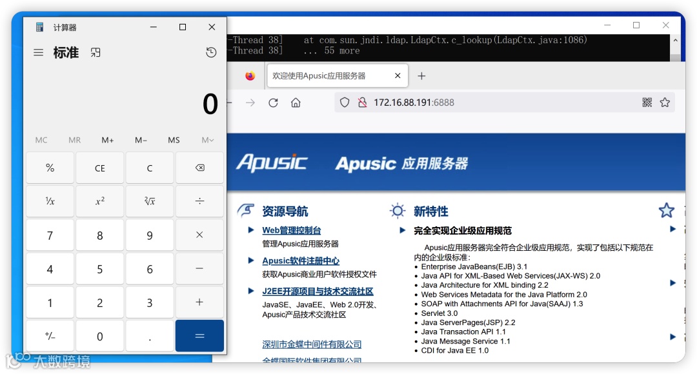Open the 深圳市金蝶中间件有限公司 link
Screen dimensions: 697x374
coord(312,344)
